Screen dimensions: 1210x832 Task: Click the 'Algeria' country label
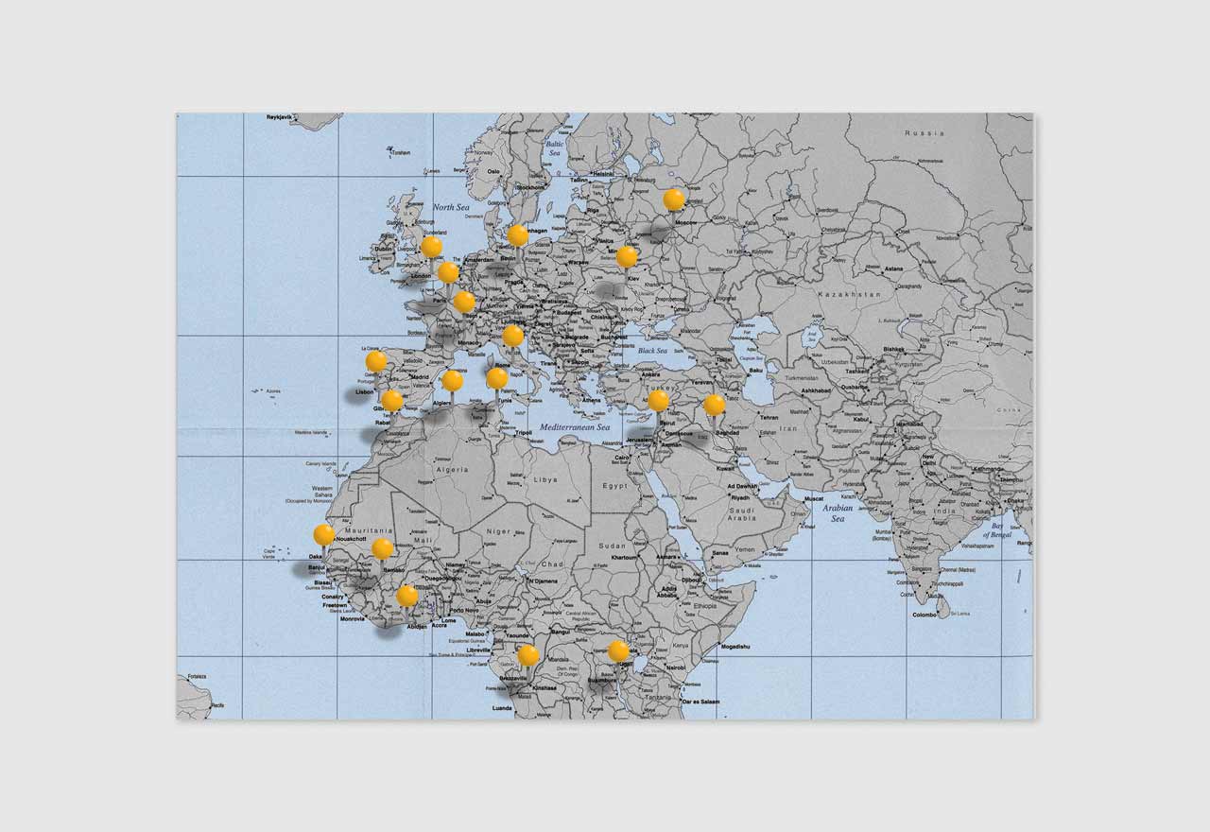coord(452,469)
